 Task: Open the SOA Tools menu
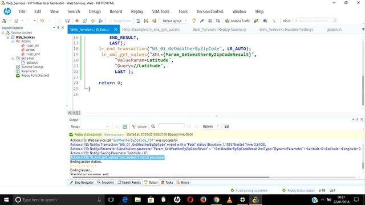[x=161, y=11]
